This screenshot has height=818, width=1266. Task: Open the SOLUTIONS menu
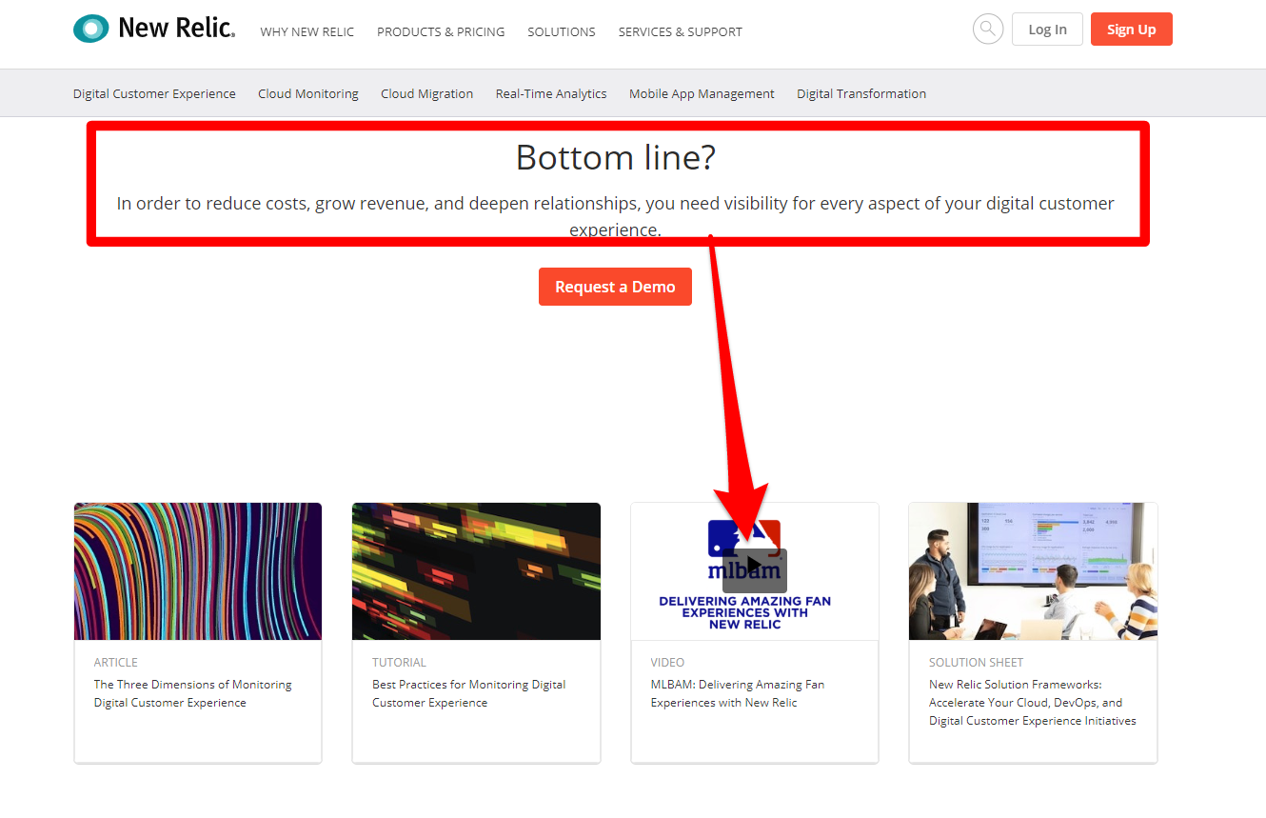(x=562, y=31)
